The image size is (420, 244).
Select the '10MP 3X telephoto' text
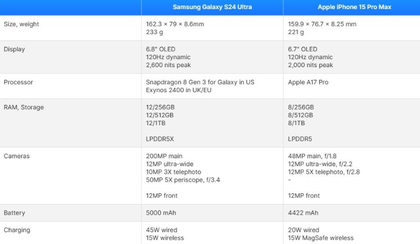click(x=173, y=172)
